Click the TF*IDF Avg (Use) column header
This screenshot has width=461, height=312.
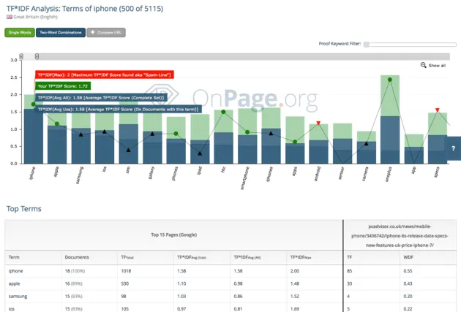pyautogui.click(x=192, y=257)
